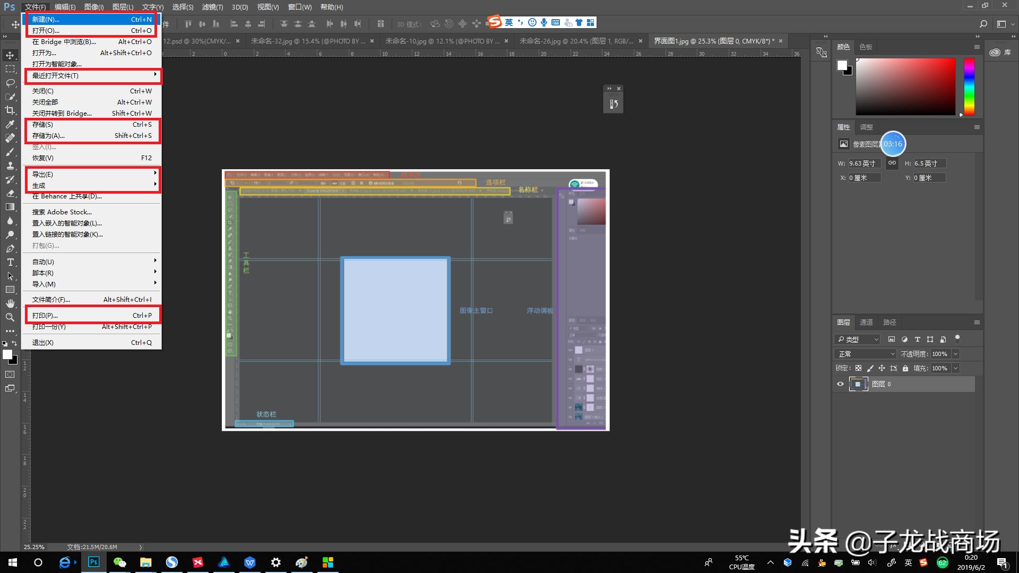Open the 正常 blend mode dropdown
The image size is (1019, 573).
pyautogui.click(x=865, y=354)
